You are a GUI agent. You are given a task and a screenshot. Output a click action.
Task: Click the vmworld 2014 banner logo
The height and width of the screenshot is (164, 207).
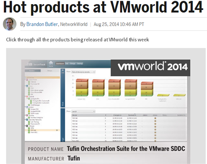pyautogui.click(x=150, y=68)
